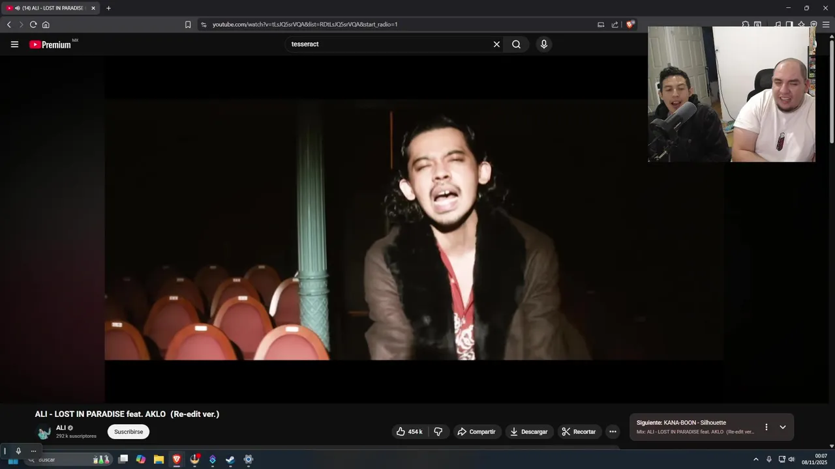Image resolution: width=835 pixels, height=469 pixels.
Task: Go back with browser back arrow
Action: [9, 25]
